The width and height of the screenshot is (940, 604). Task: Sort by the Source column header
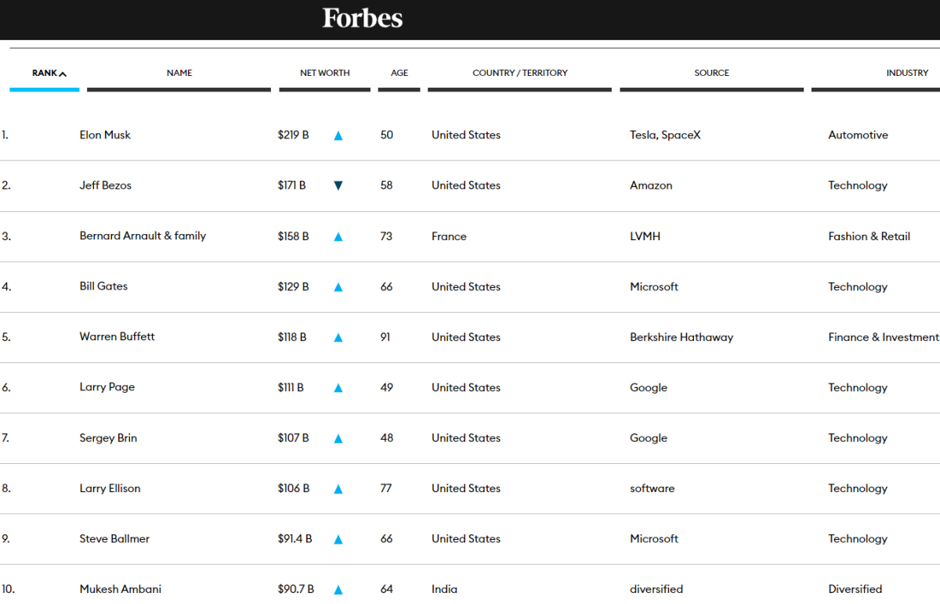point(711,73)
